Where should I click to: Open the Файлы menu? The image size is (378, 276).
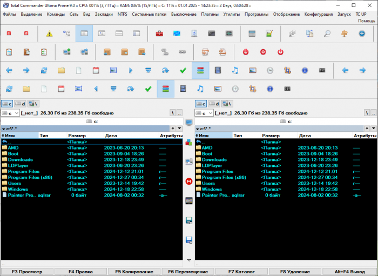point(9,14)
